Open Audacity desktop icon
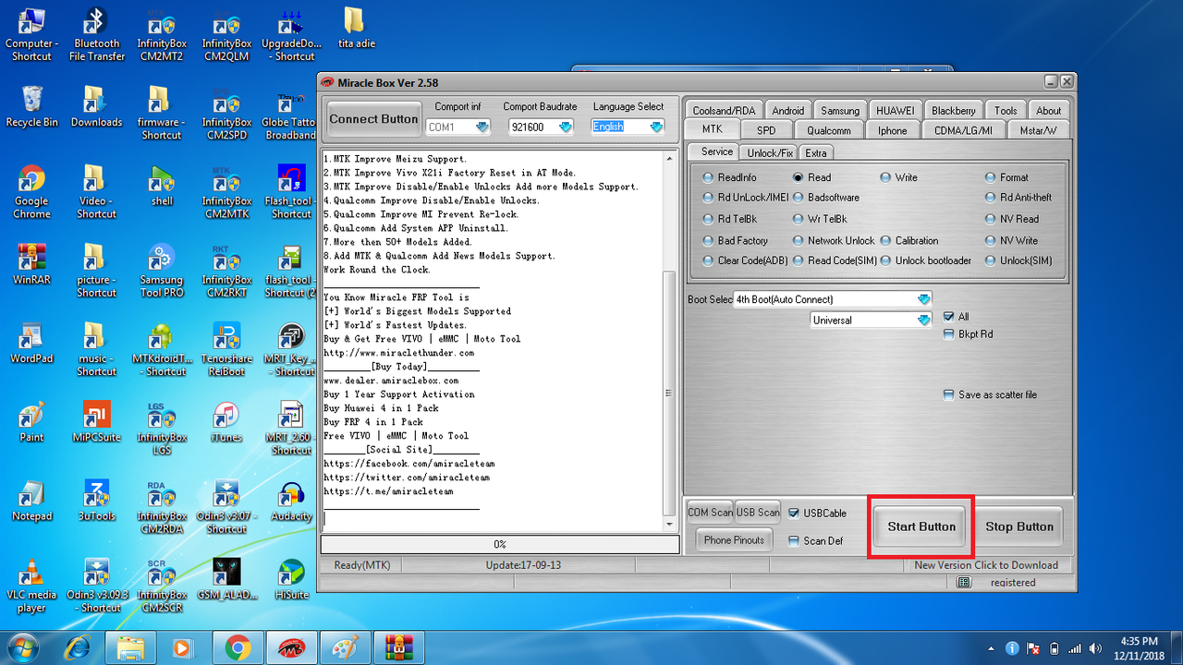The image size is (1183, 665). (x=291, y=500)
